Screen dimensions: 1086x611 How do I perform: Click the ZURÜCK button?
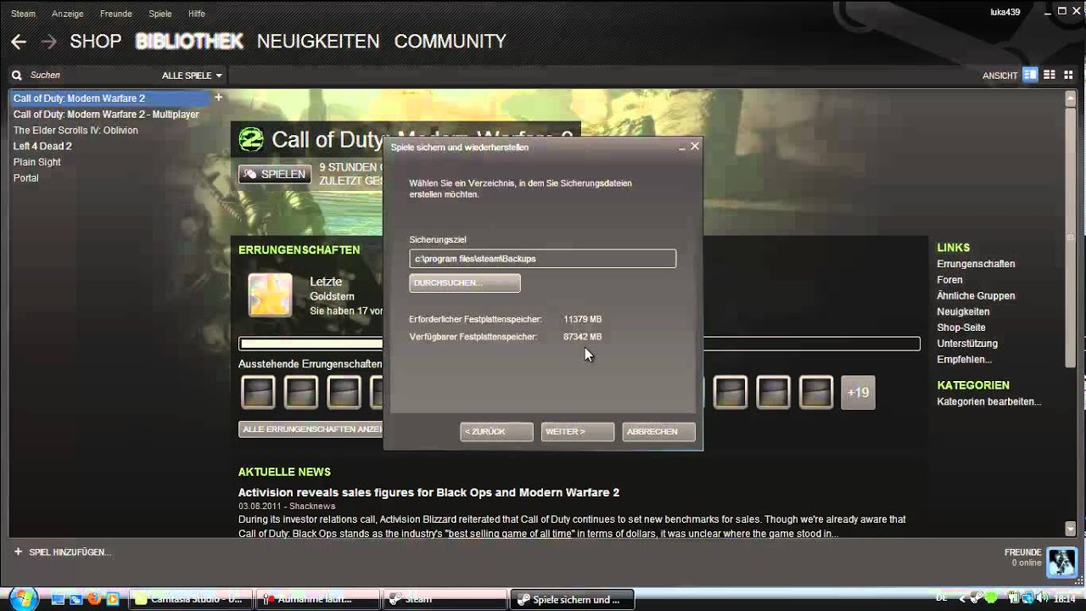click(x=496, y=432)
